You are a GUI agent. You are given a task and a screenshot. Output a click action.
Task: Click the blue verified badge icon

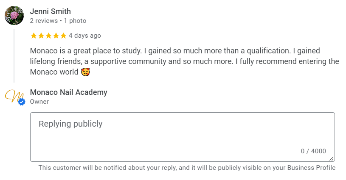point(22,102)
